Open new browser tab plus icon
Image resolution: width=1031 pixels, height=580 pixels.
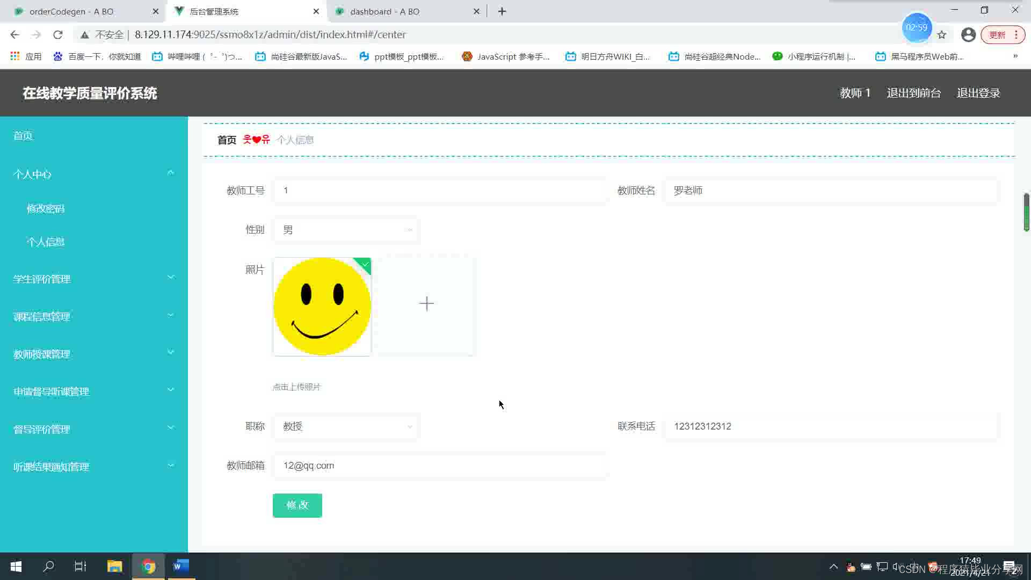click(x=502, y=11)
